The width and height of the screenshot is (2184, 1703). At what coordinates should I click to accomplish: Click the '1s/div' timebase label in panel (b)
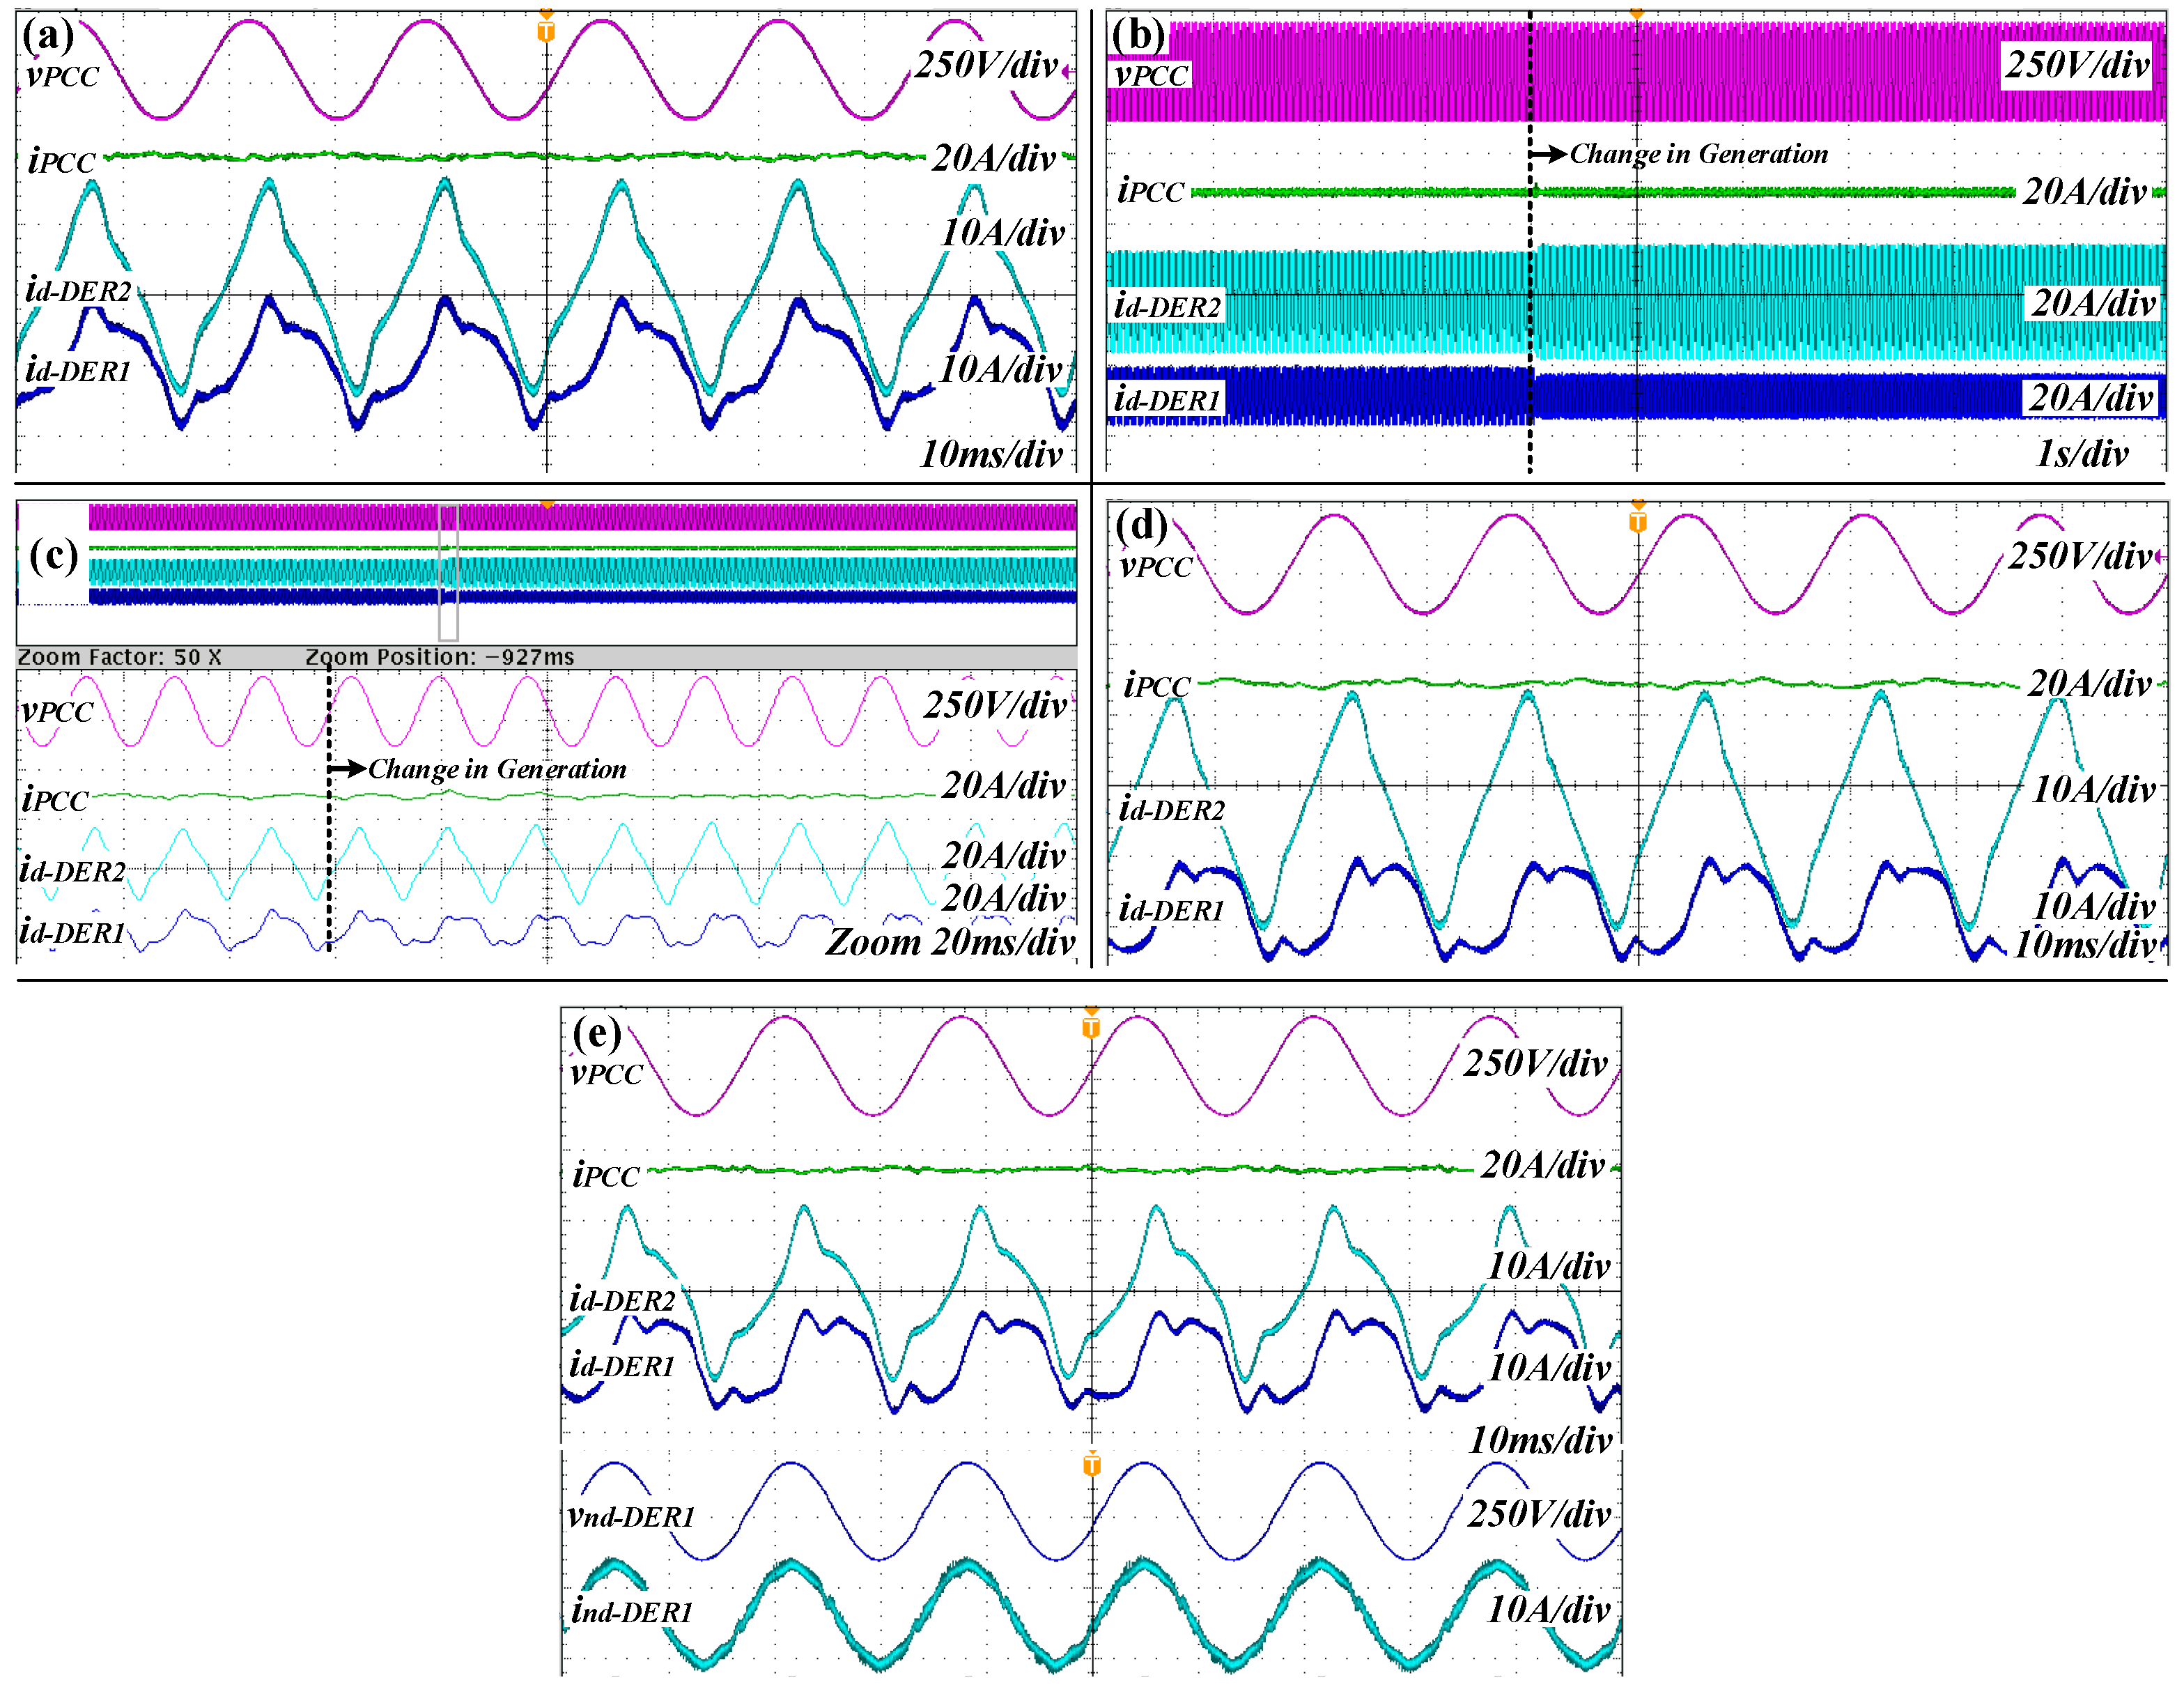(x=2082, y=453)
